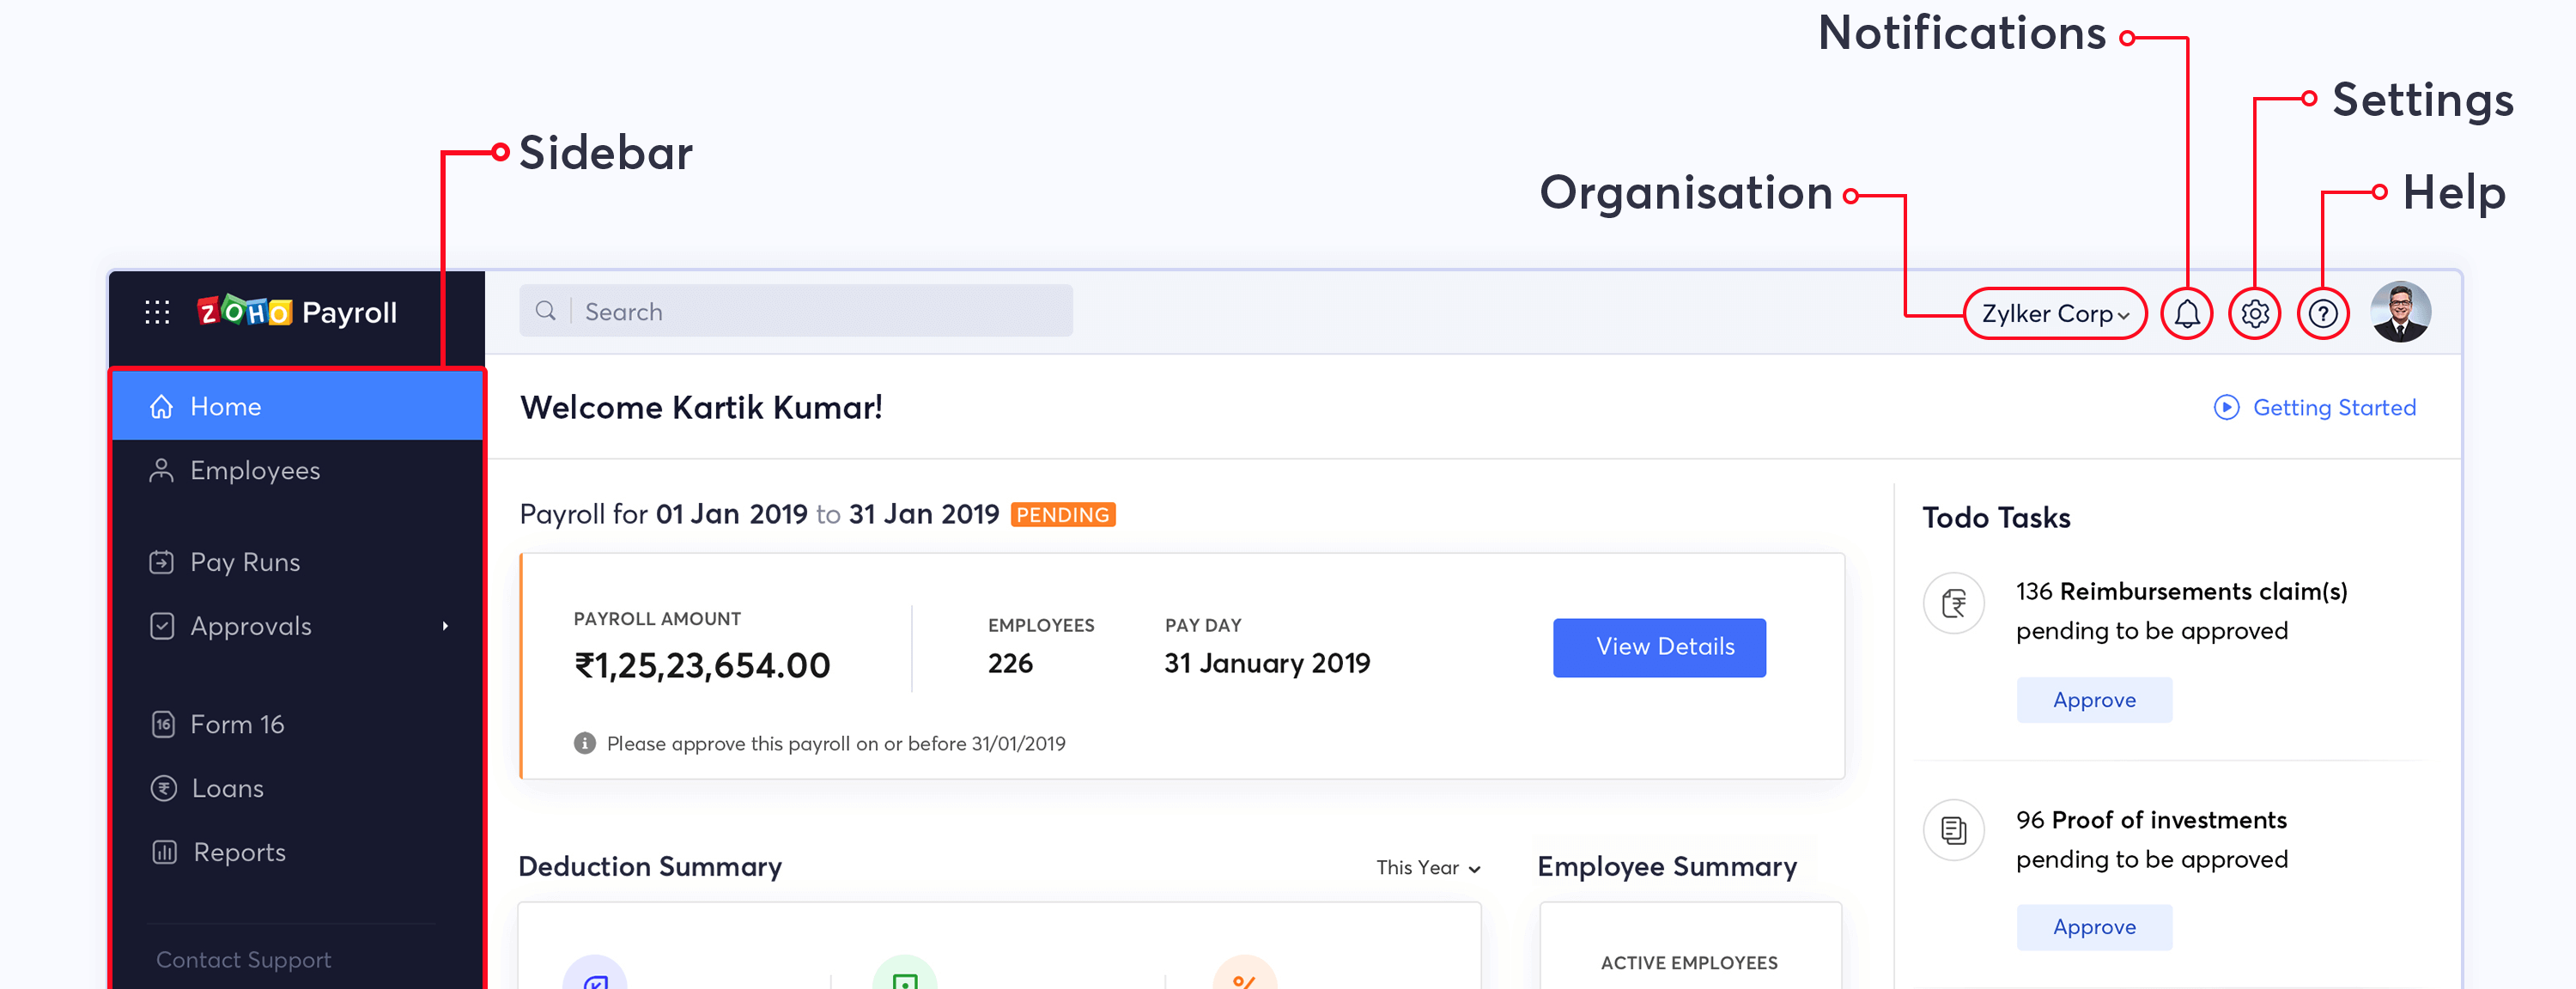2576x989 pixels.
Task: Go to Employees in the sidebar
Action: coord(254,470)
